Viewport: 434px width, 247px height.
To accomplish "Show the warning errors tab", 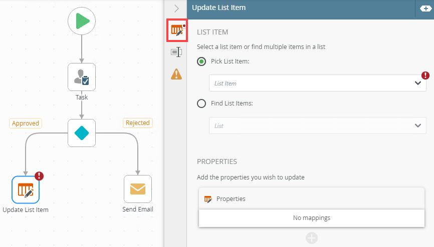I will click(176, 74).
